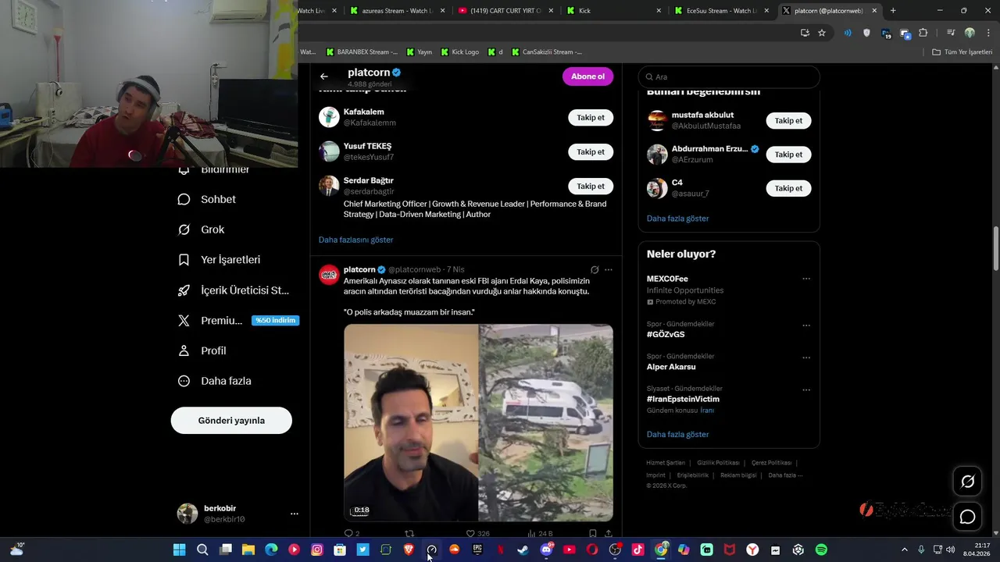Open Kick Logo bookmark
Viewport: 1000px width, 562px height.
(460, 52)
